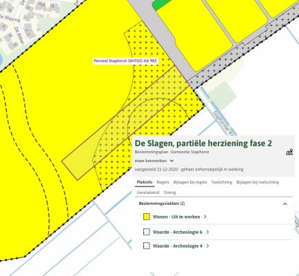Image resolution: width=299 pixels, height=276 pixels.
Task: Open the Overig tab
Action: click(169, 193)
